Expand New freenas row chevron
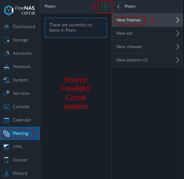The width and height of the screenshot is (184, 179). [x=178, y=20]
